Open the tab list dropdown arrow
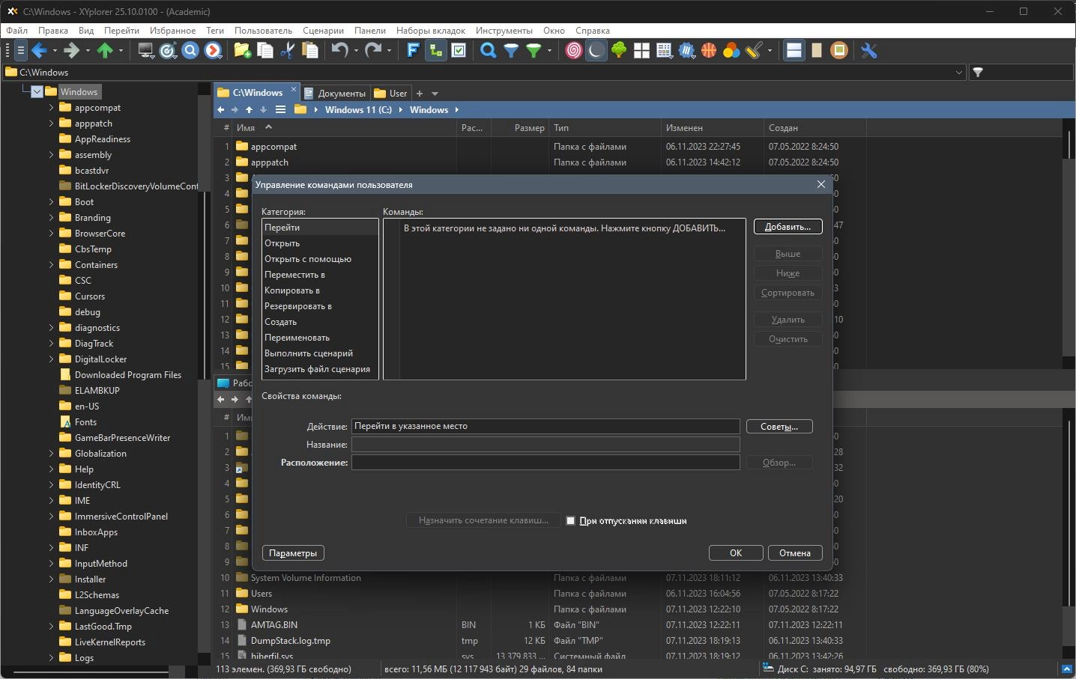Screen dimensions: 1076x679 [x=435, y=94]
